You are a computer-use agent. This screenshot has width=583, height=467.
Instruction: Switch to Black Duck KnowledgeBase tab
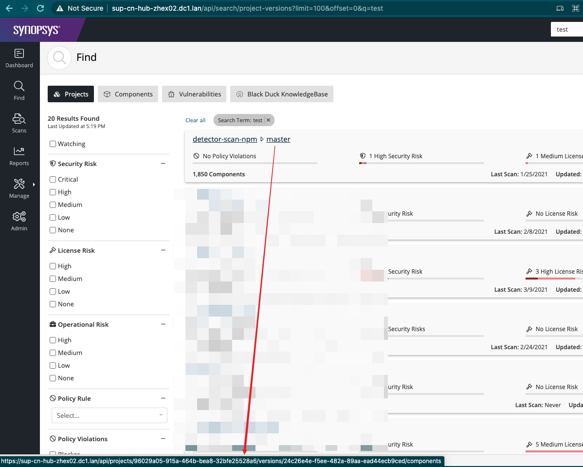282,94
